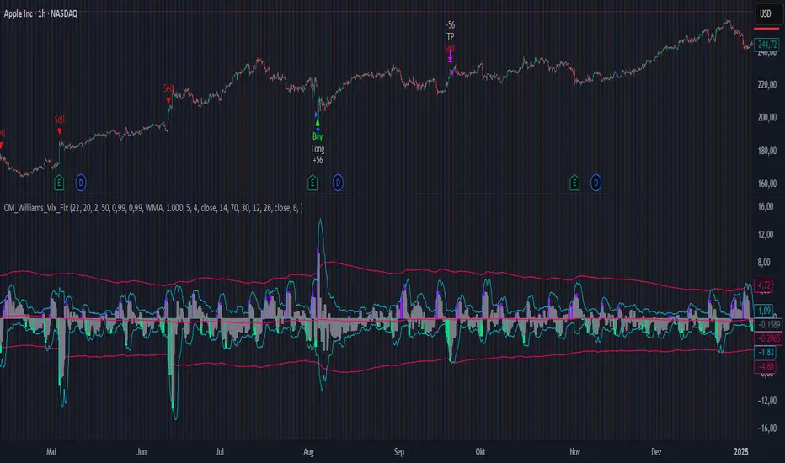Click the indicator value label -1,83
The width and height of the screenshot is (785, 463).
pos(765,353)
